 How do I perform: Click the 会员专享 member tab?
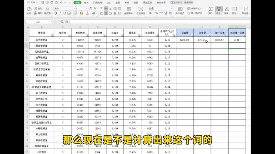pos(161,3)
